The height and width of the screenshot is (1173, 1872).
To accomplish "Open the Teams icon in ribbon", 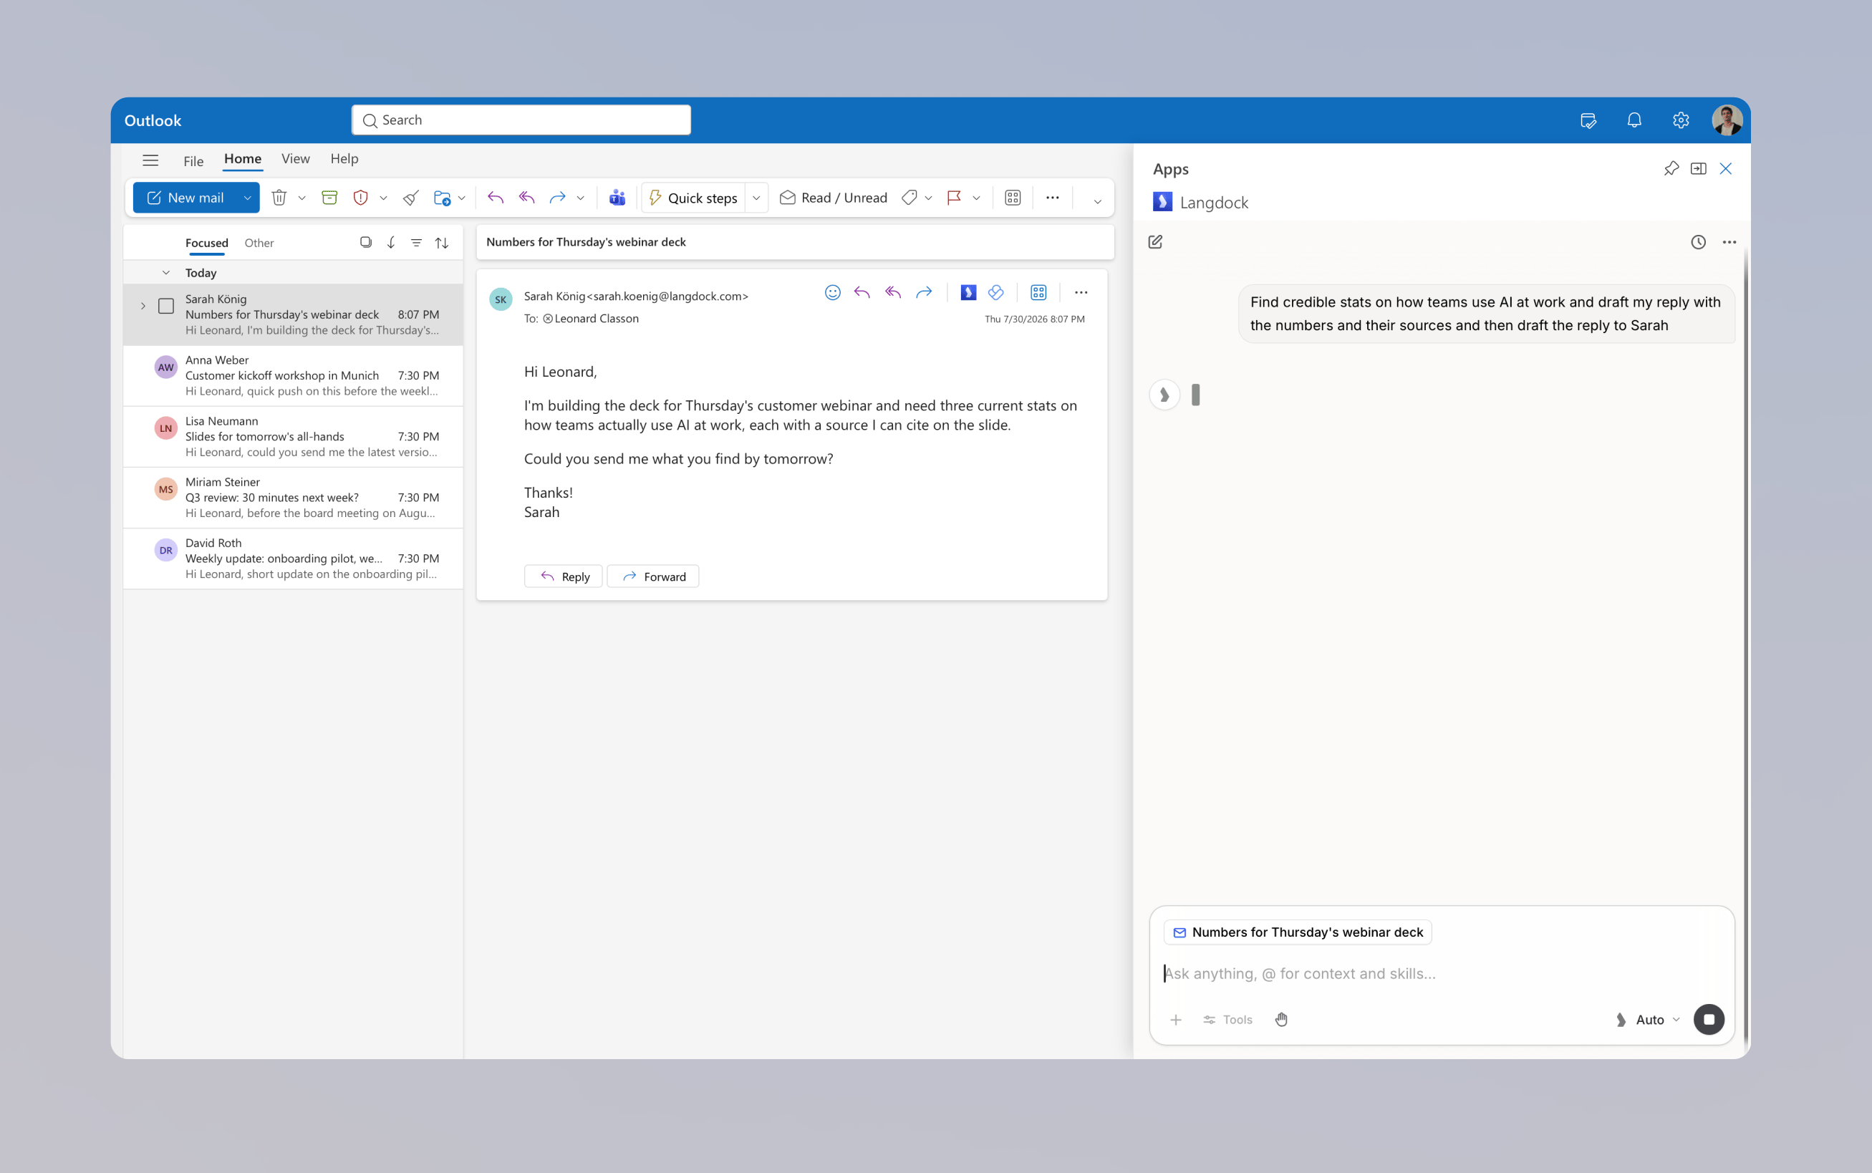I will click(x=617, y=198).
